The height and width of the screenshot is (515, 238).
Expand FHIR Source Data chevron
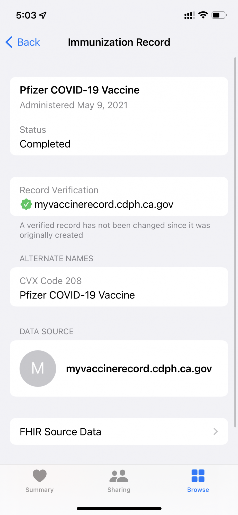click(216, 432)
